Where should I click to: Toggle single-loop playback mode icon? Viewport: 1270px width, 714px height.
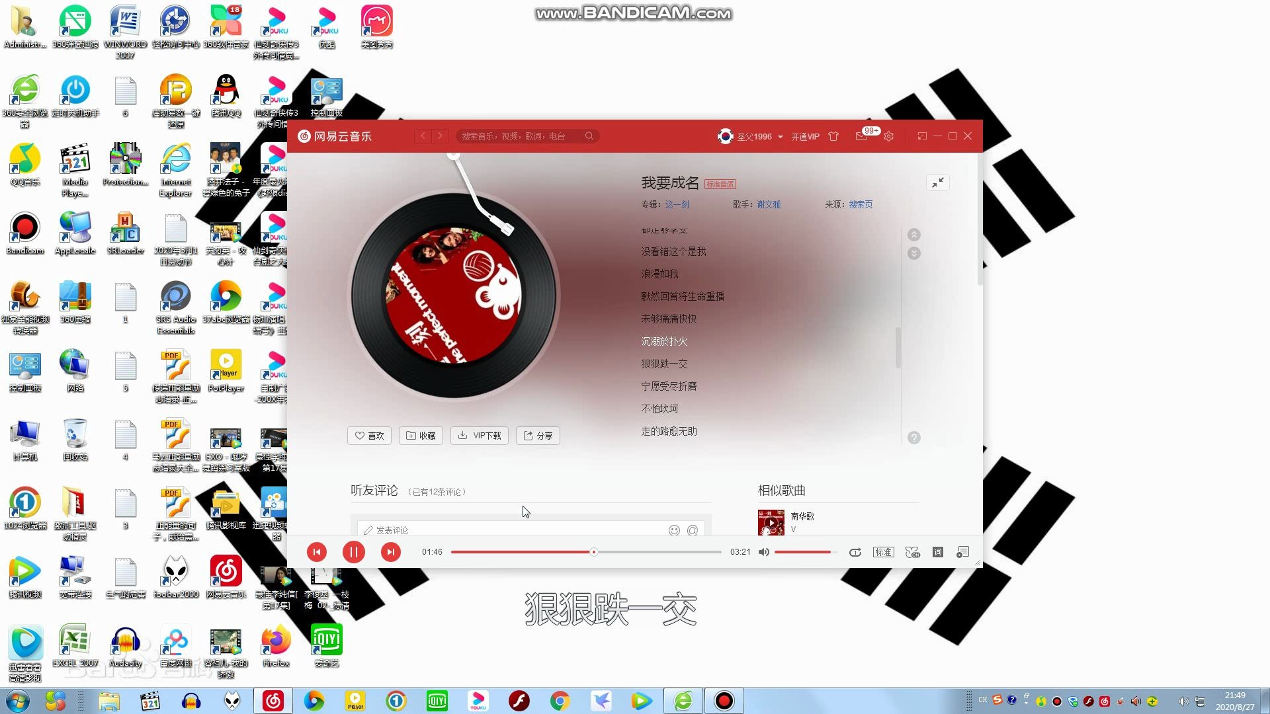tap(855, 552)
